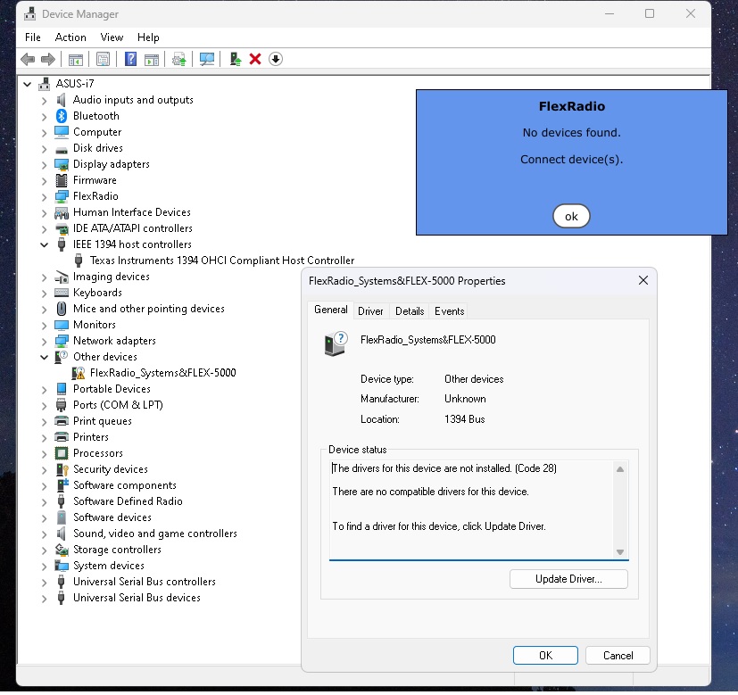Click the Storage controllers icon
This screenshot has height=695, width=738.
pyautogui.click(x=62, y=550)
